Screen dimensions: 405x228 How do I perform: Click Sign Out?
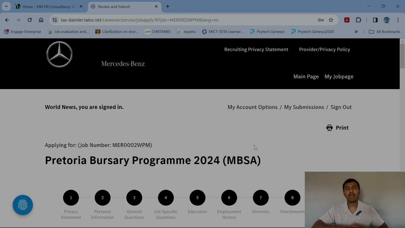click(341, 107)
